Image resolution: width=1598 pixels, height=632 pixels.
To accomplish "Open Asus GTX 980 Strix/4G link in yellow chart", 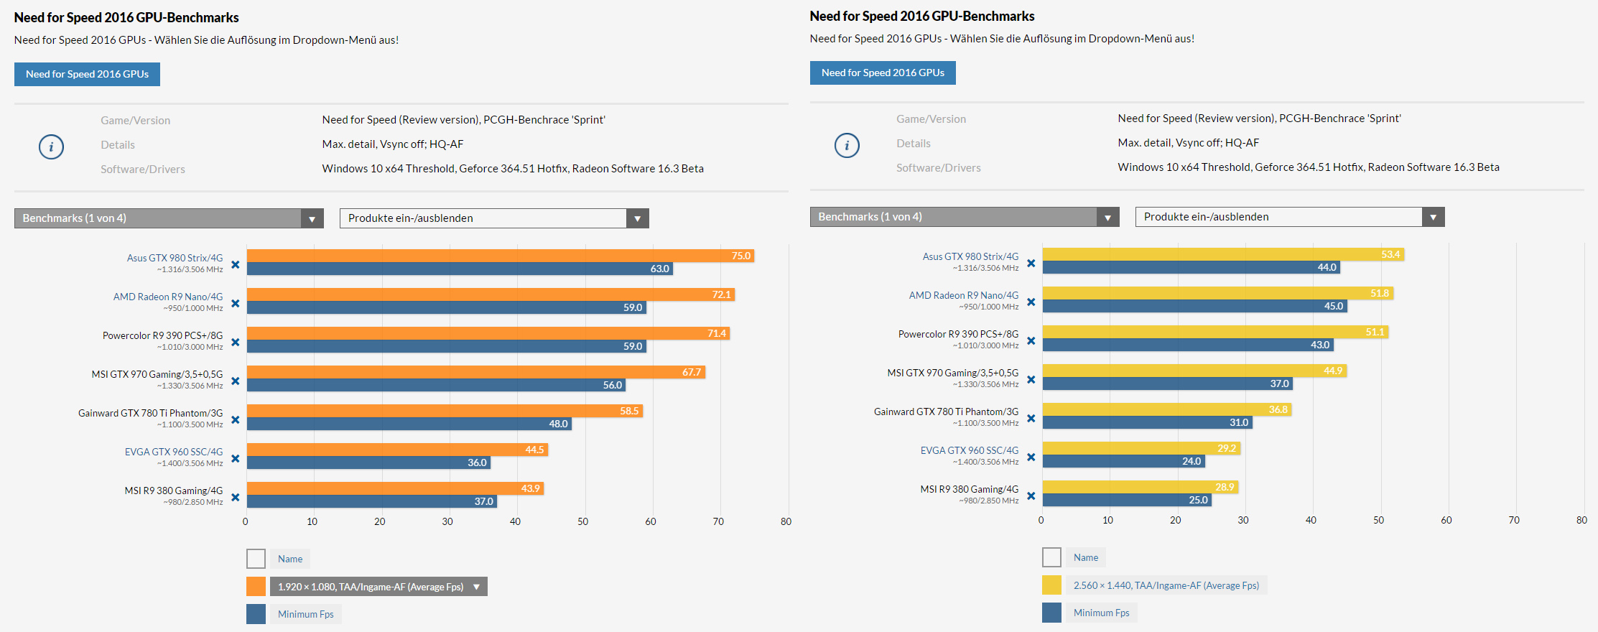I will click(x=970, y=256).
